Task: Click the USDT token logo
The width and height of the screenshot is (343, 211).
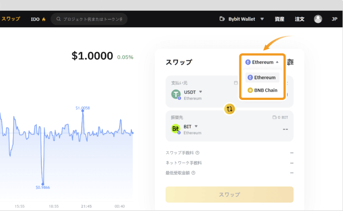Action: [x=176, y=95]
